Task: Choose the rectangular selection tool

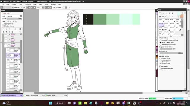Action: tap(160, 13)
